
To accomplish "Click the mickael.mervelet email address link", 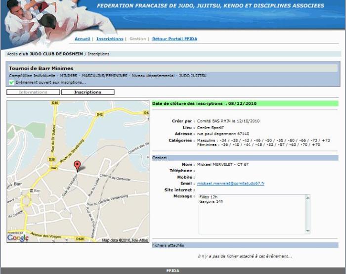I will tap(230, 183).
